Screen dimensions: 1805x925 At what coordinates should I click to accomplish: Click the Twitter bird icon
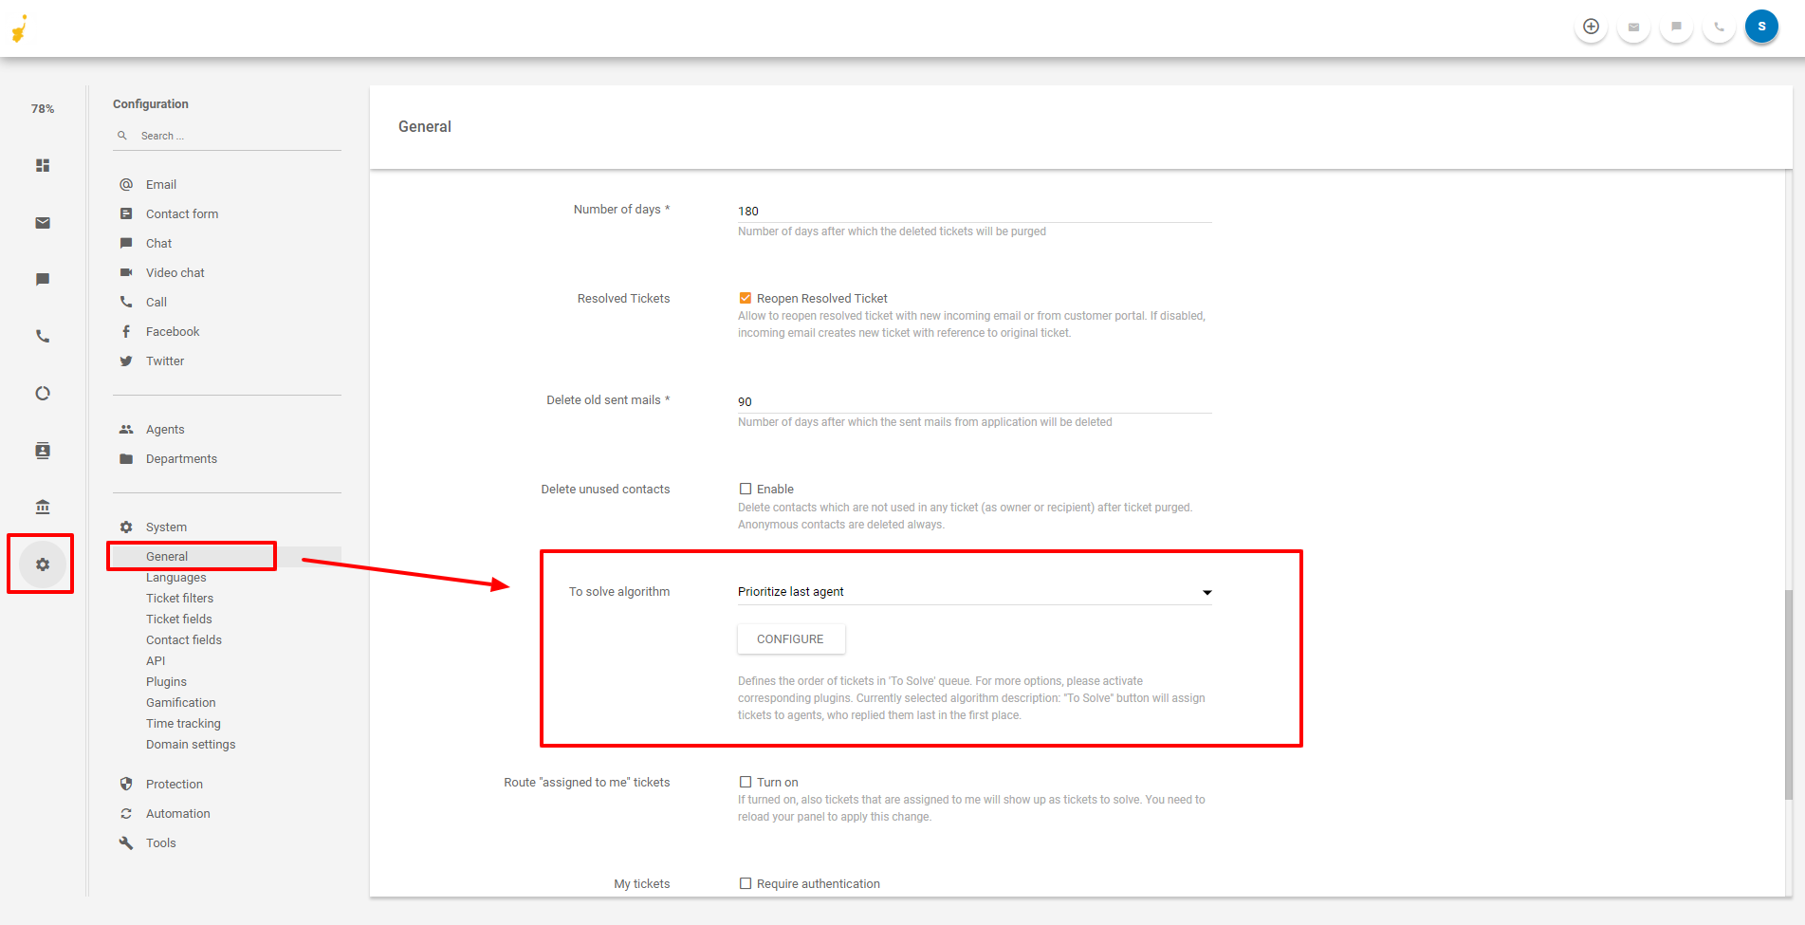(126, 361)
